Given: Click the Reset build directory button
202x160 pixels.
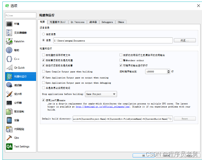Looking at the screenshot, I should (x=185, y=119).
